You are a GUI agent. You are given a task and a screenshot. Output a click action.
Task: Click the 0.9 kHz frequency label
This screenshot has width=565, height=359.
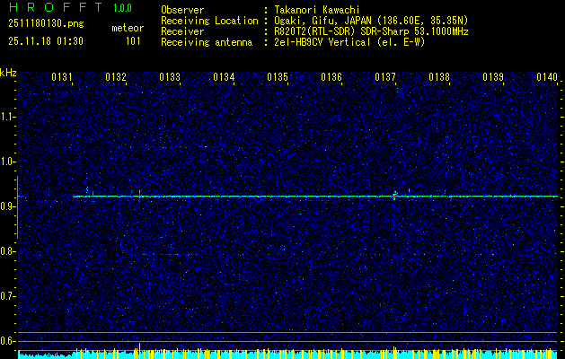pyautogui.click(x=7, y=206)
